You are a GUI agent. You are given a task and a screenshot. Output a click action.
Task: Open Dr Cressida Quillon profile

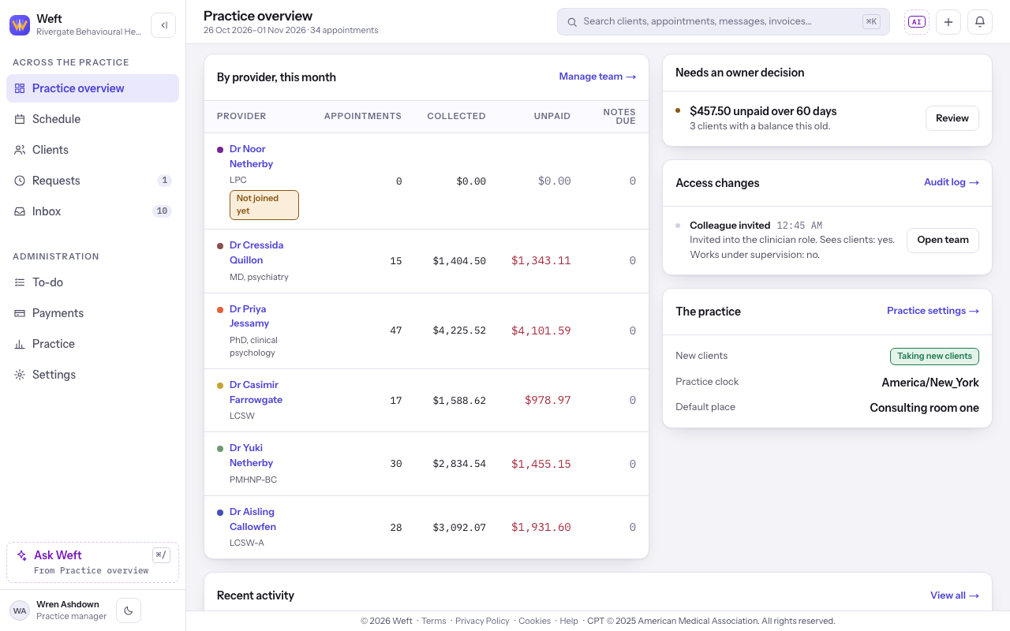[256, 252]
